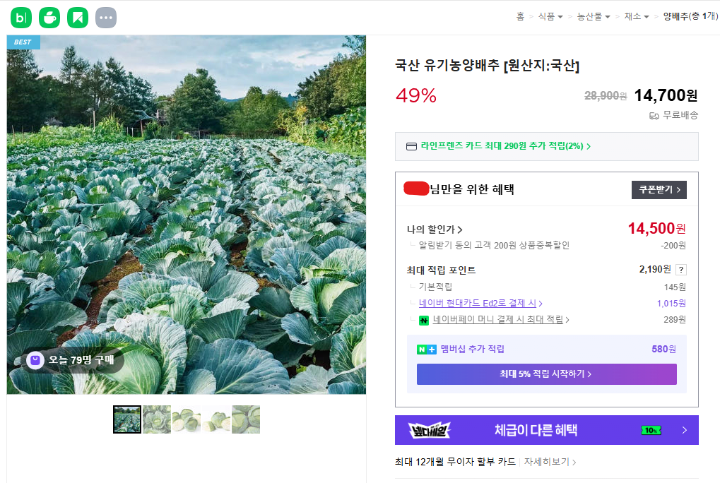720x483 pixels.
Task: Select the third thumbnail of cut cabbages
Action: pyautogui.click(x=187, y=419)
